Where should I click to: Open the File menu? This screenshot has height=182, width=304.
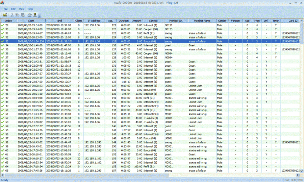point(6,9)
